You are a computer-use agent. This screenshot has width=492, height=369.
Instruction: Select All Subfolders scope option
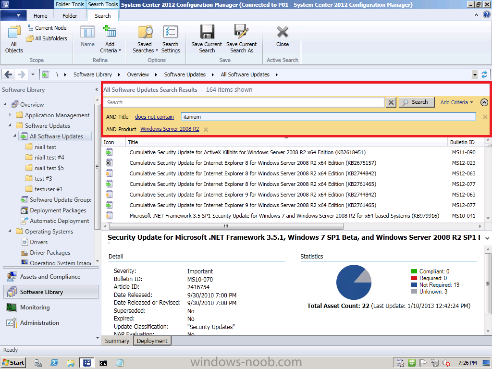47,38
